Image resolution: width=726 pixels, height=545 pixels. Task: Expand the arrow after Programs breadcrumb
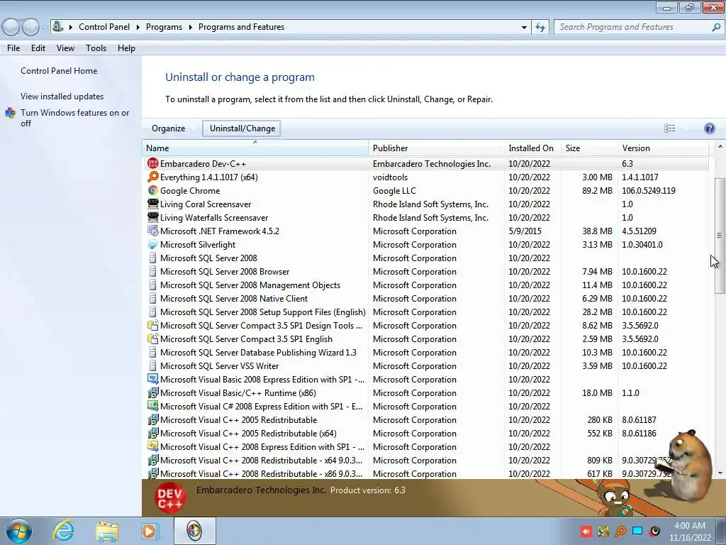pos(190,27)
